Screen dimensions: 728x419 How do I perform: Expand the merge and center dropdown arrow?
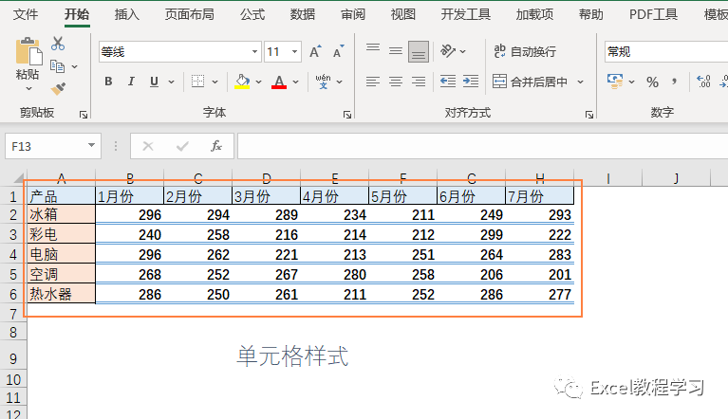coord(580,82)
